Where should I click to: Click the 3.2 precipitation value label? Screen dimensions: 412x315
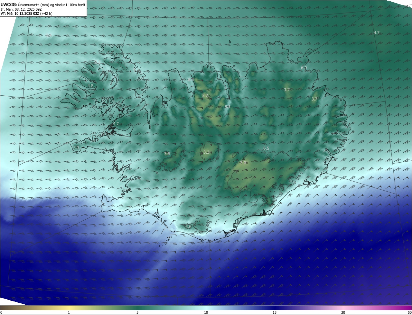tap(205, 95)
